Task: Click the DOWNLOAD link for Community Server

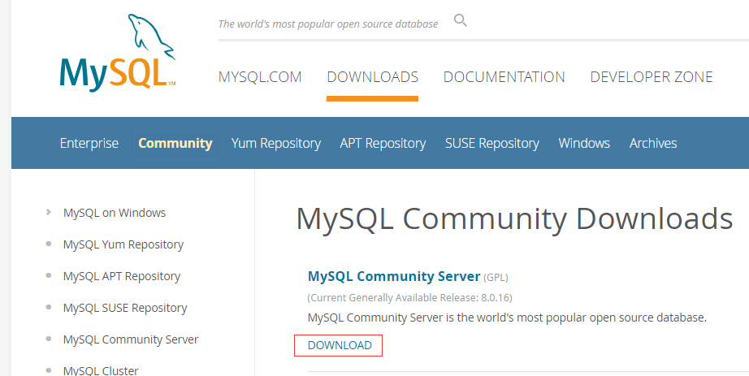Action: tap(340, 345)
